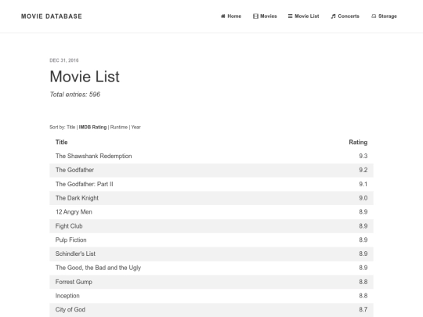Click the 8.8 rating of Forrest Gump
The height and width of the screenshot is (317, 423).
pyautogui.click(x=363, y=282)
